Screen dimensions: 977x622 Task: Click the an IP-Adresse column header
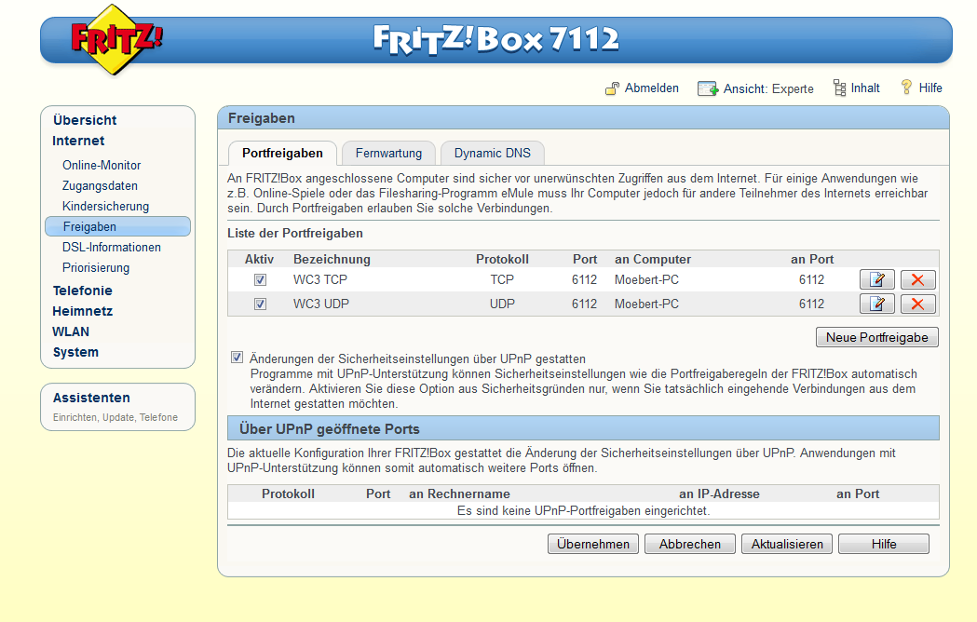(719, 494)
